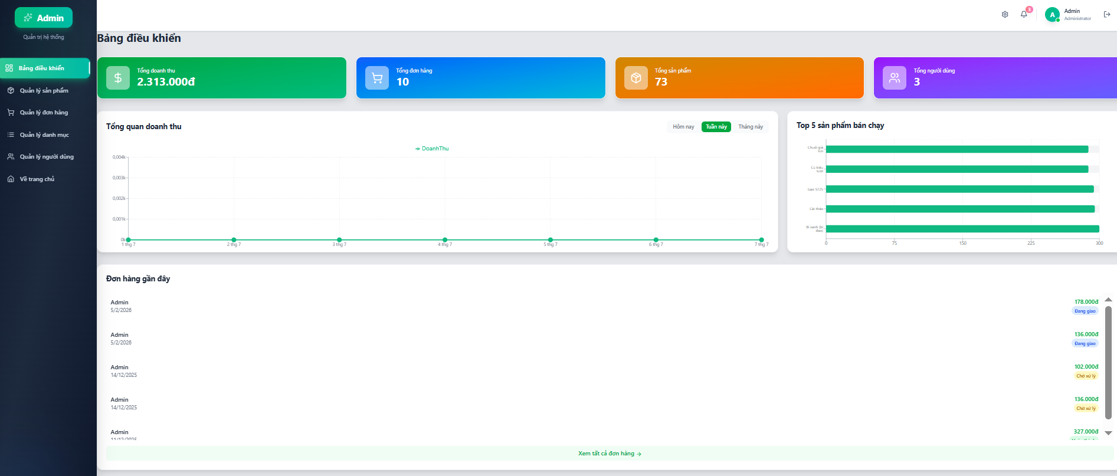
Task: Click the orders list scrollbar thumb
Action: pyautogui.click(x=1108, y=362)
